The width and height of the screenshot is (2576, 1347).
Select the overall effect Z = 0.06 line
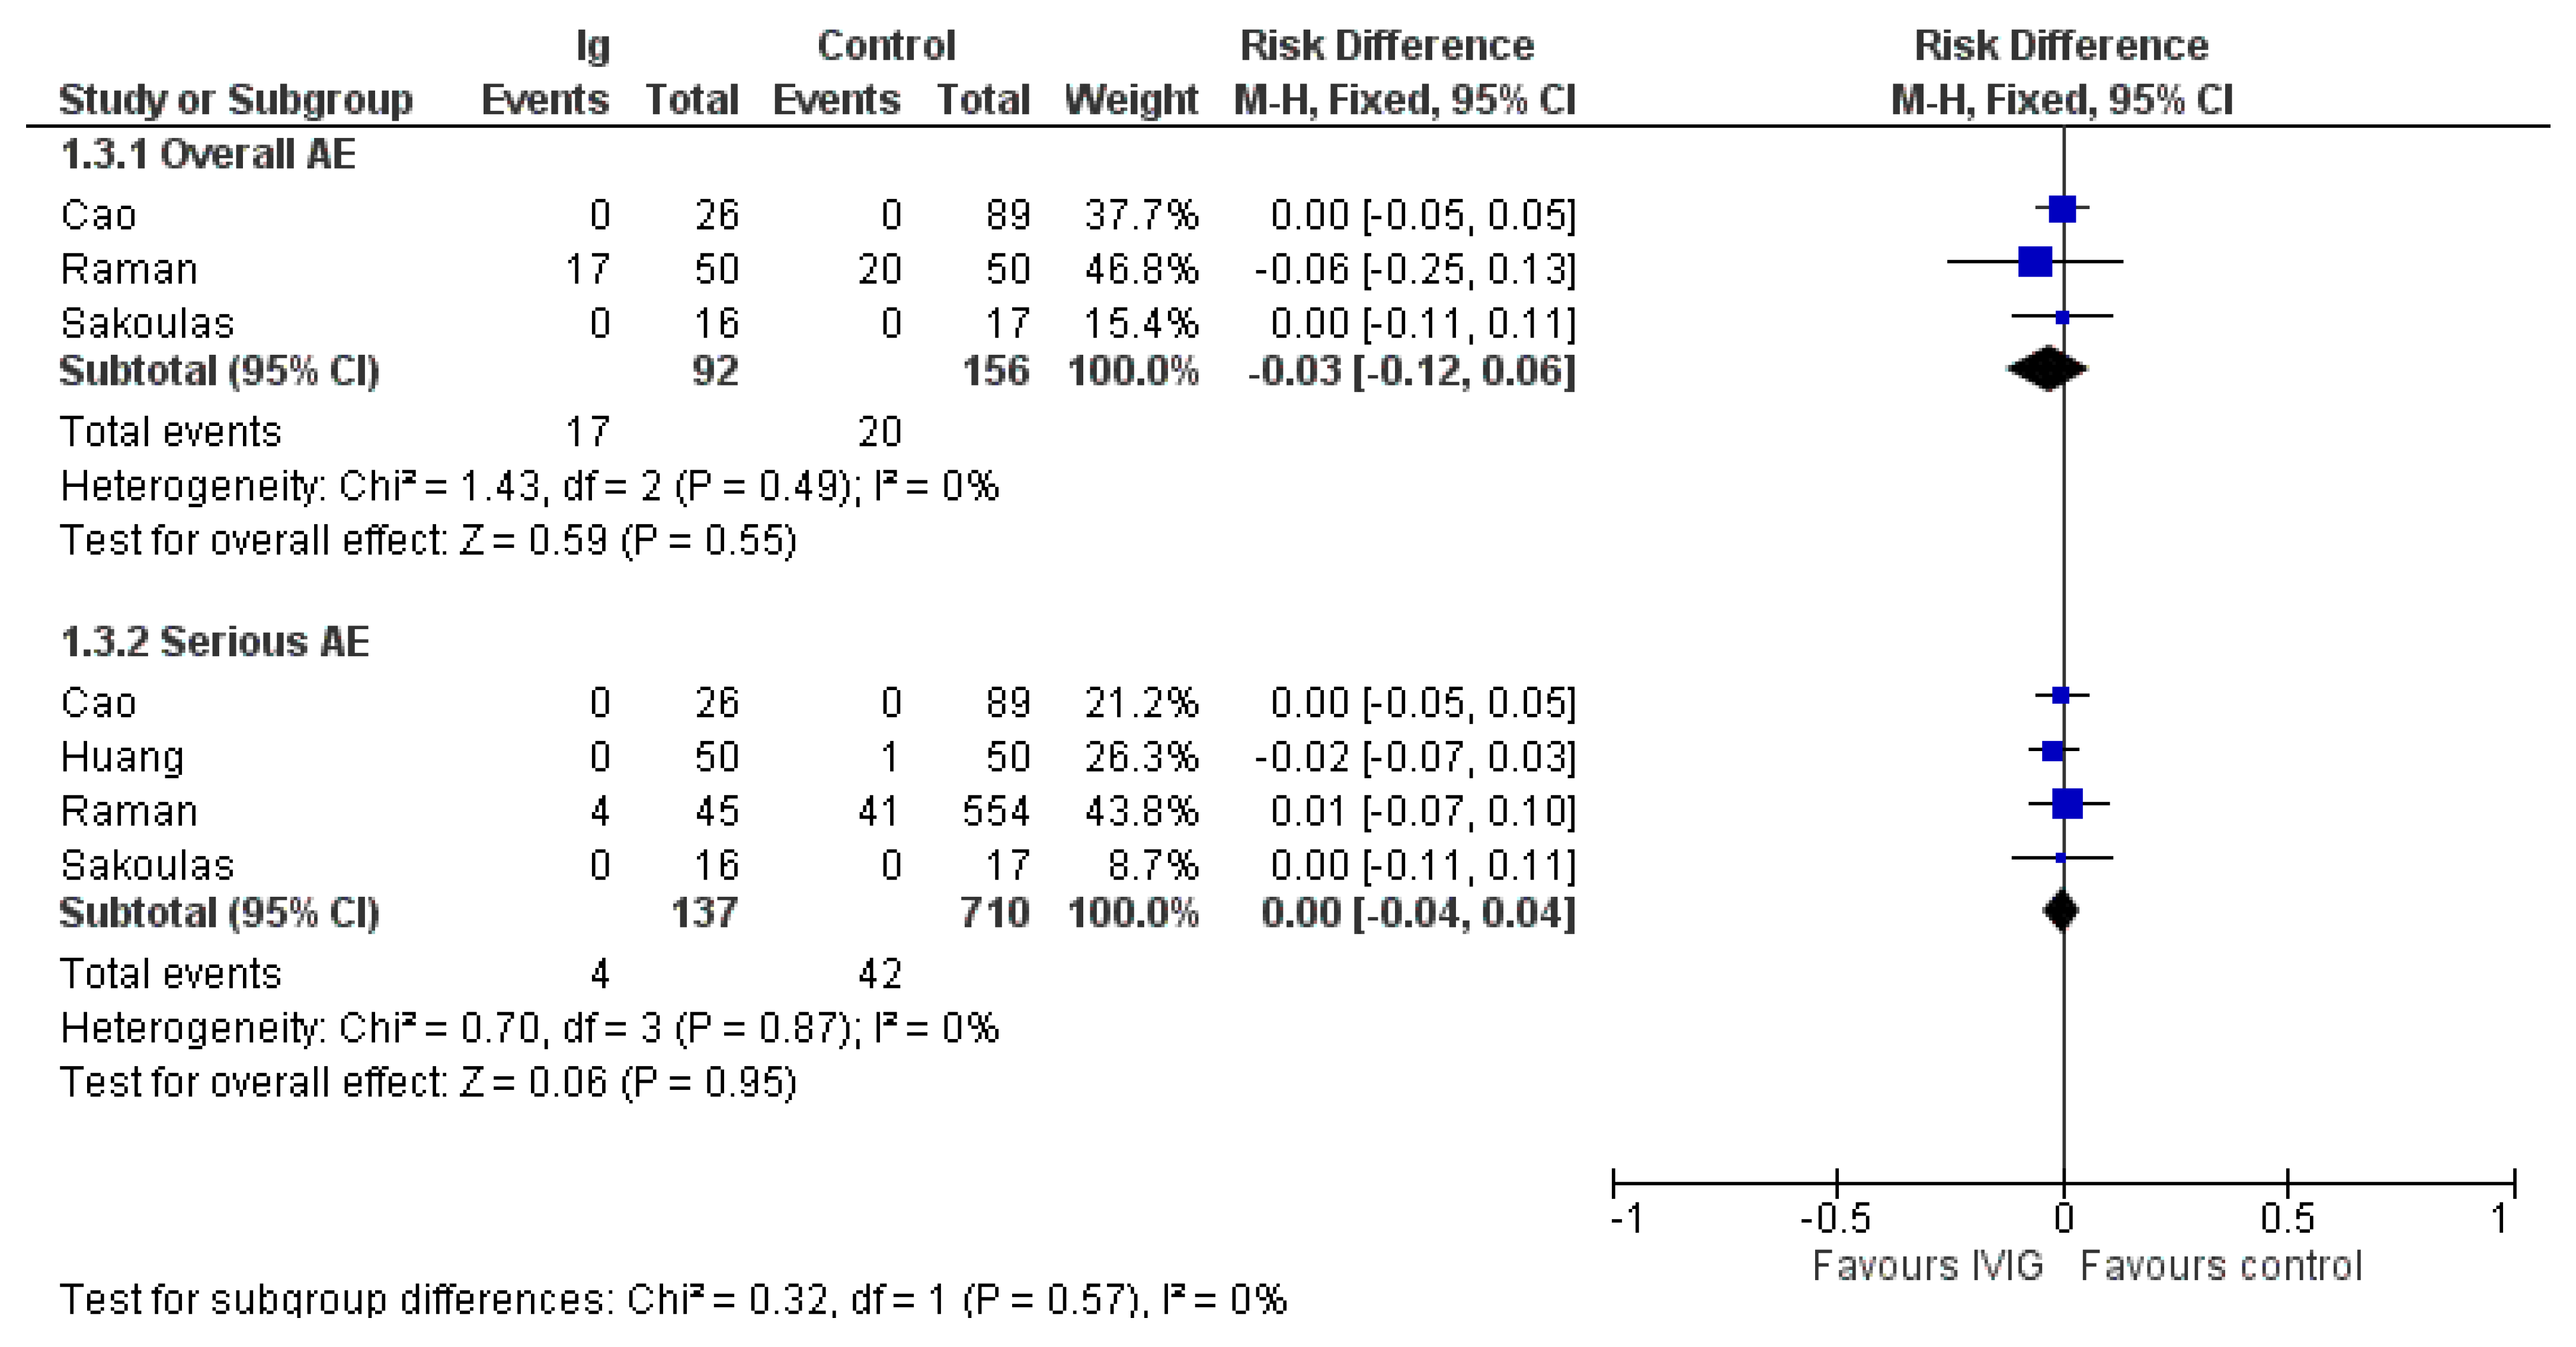(x=428, y=1082)
